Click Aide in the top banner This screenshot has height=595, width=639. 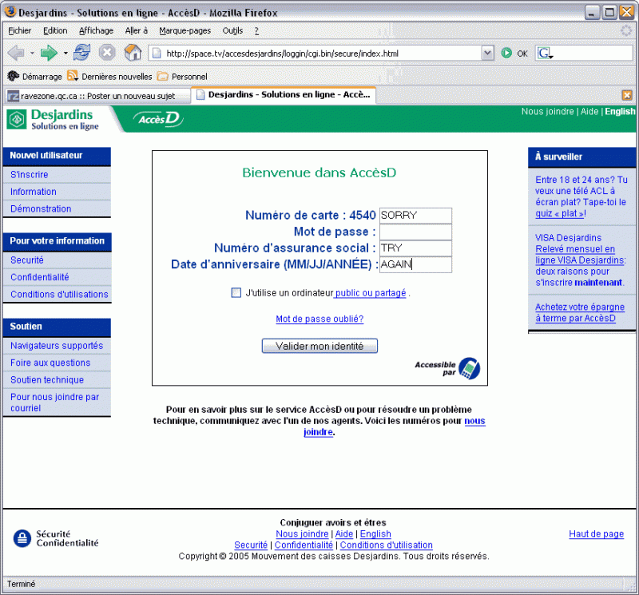click(589, 111)
